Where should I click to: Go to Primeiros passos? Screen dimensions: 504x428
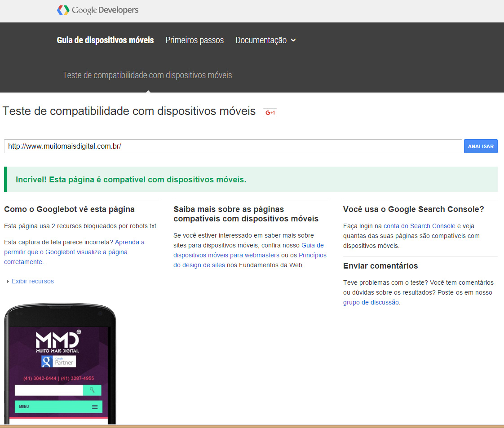(195, 40)
